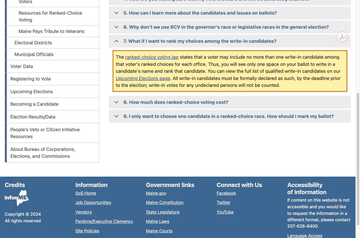Image resolution: width=360 pixels, height=238 pixels.
Task: Click the Accessibility of Information heading
Action: pos(307,189)
